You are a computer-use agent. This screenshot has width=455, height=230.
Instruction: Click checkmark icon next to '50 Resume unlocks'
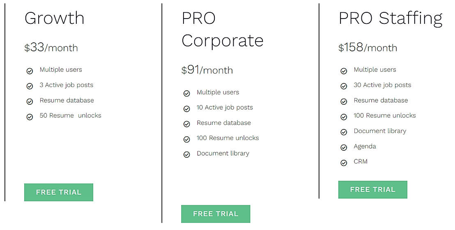[x=30, y=117]
